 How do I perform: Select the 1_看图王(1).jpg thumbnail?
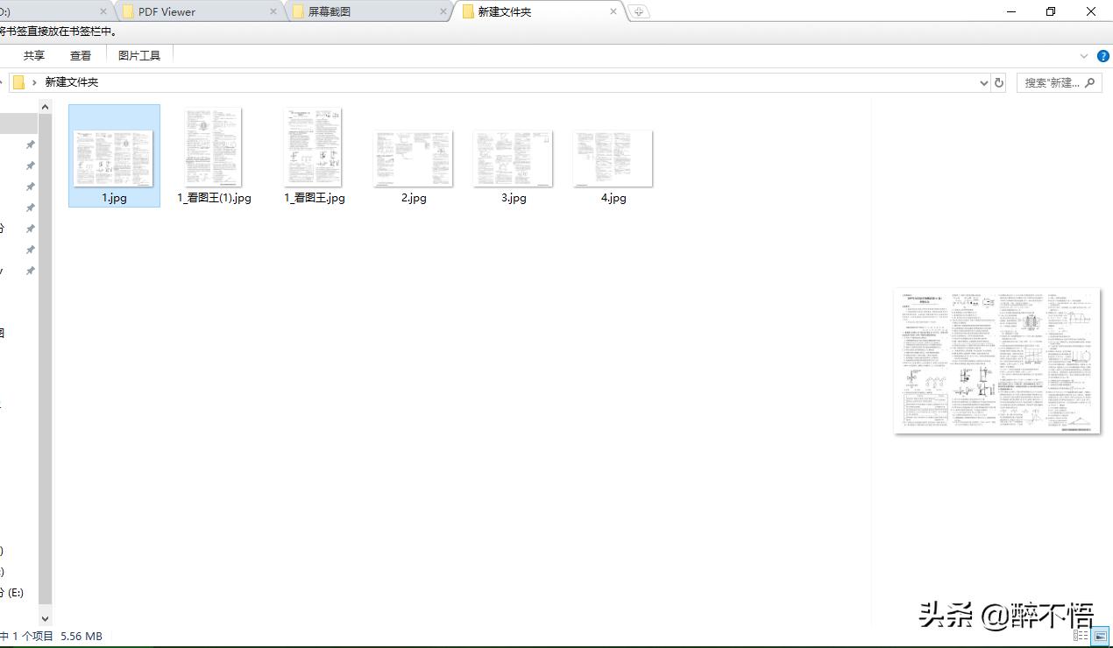[214, 147]
